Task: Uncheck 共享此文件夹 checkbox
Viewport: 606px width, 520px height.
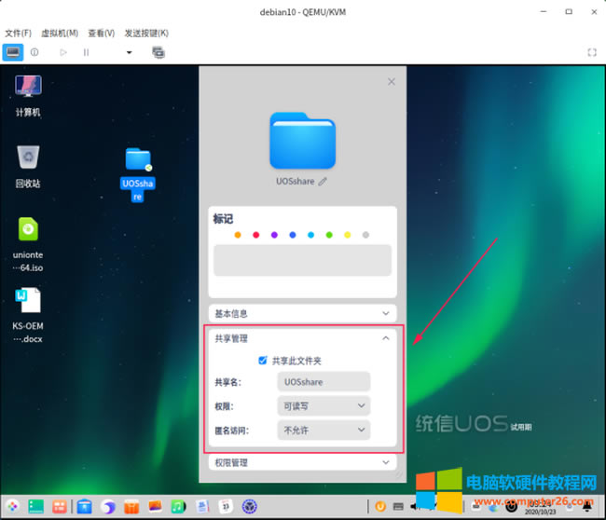Action: (262, 361)
